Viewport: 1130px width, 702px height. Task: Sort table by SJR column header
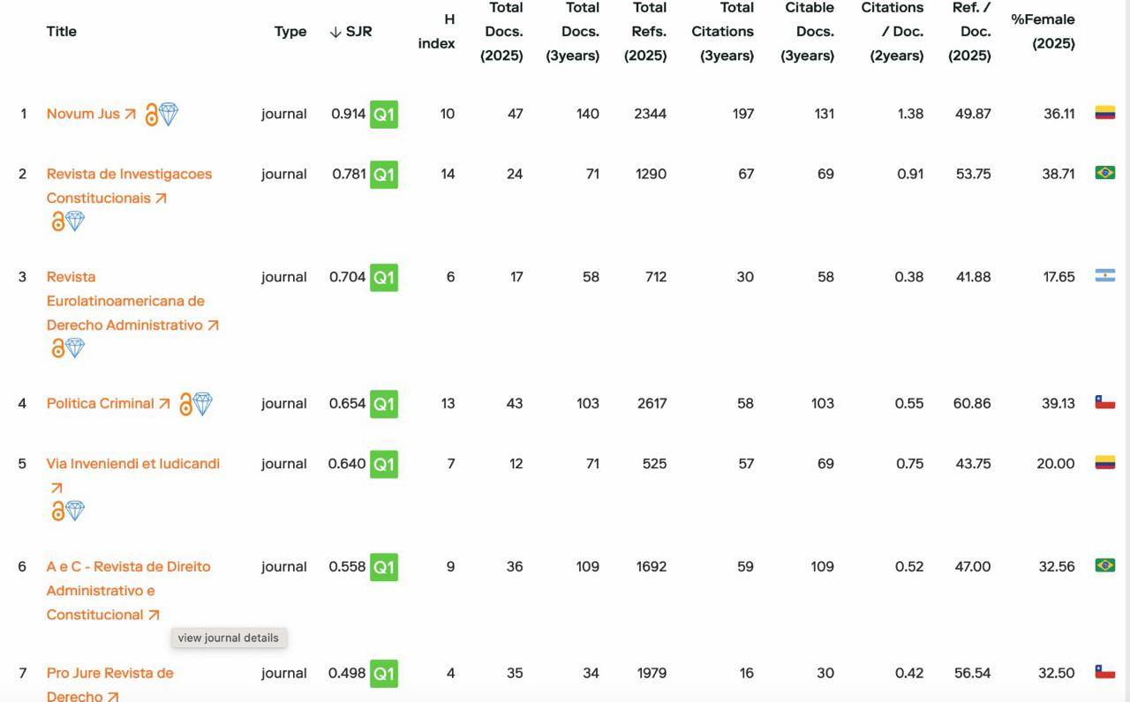tap(350, 32)
